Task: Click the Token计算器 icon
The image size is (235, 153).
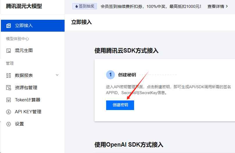Action: pos(8,100)
